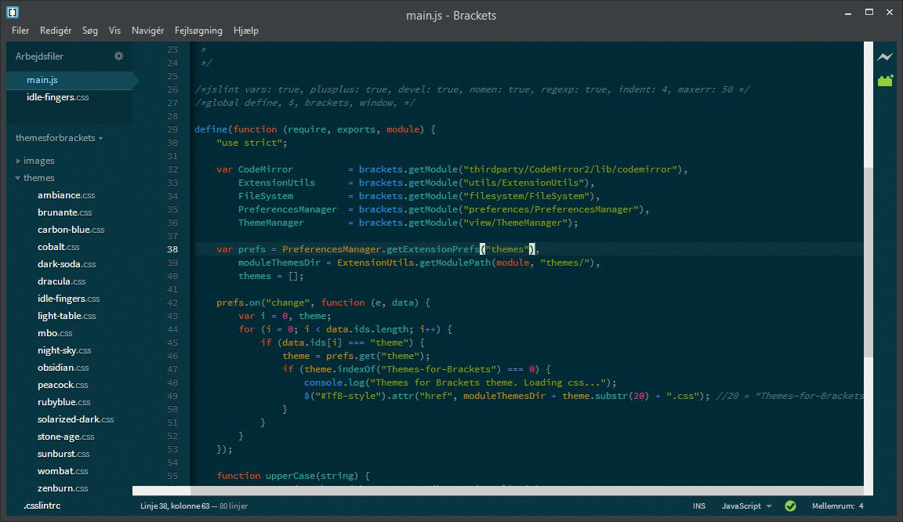Open the Fejlsøgning menu
The width and height of the screenshot is (903, 522).
pos(198,31)
